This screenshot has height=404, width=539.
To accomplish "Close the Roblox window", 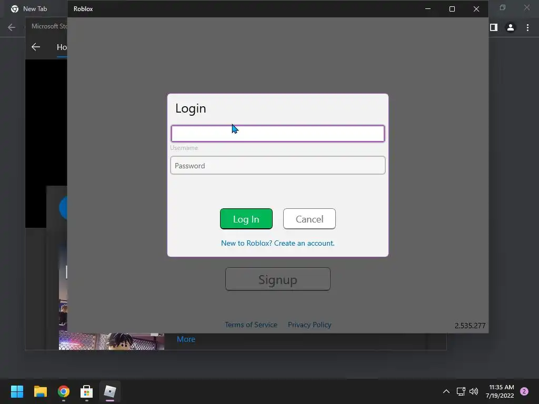I will [x=476, y=9].
